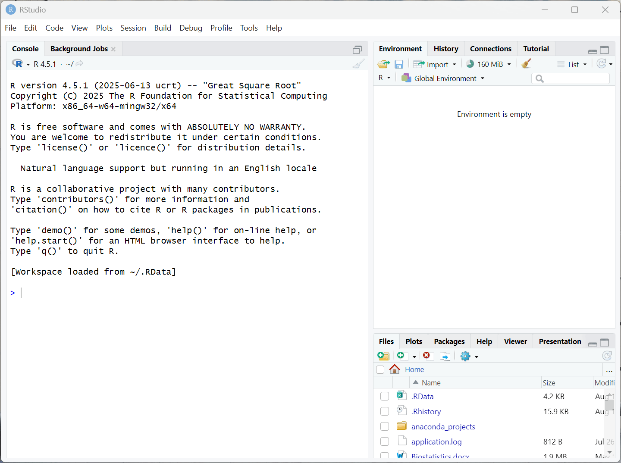
Task: Open the Tools menu
Action: coord(249,28)
